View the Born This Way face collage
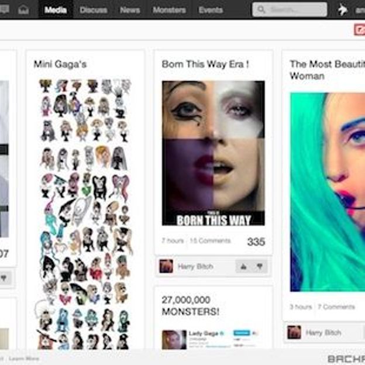 tap(214, 153)
